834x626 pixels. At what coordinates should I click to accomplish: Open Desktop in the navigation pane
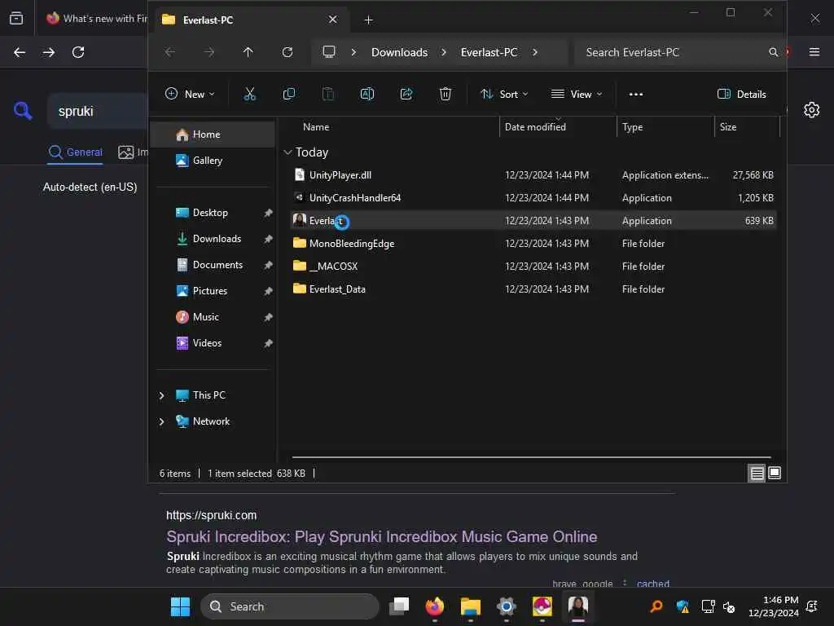213,213
